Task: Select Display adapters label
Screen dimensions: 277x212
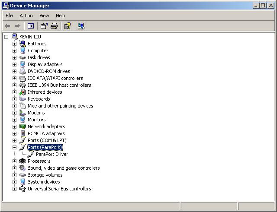Action: pyautogui.click(x=45, y=64)
